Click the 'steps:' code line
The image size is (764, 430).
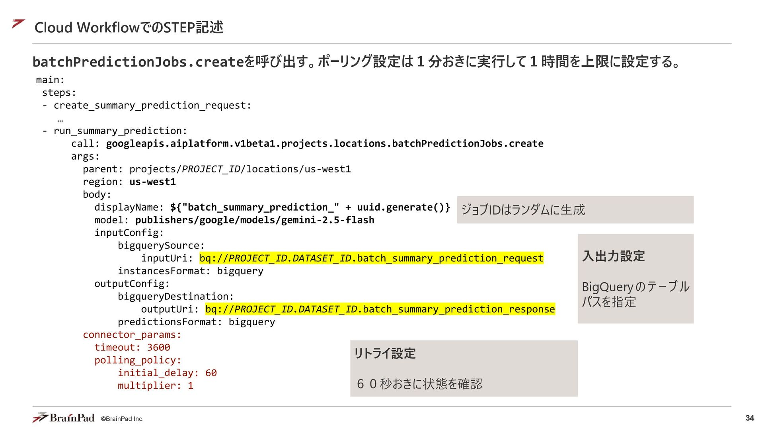click(x=59, y=93)
